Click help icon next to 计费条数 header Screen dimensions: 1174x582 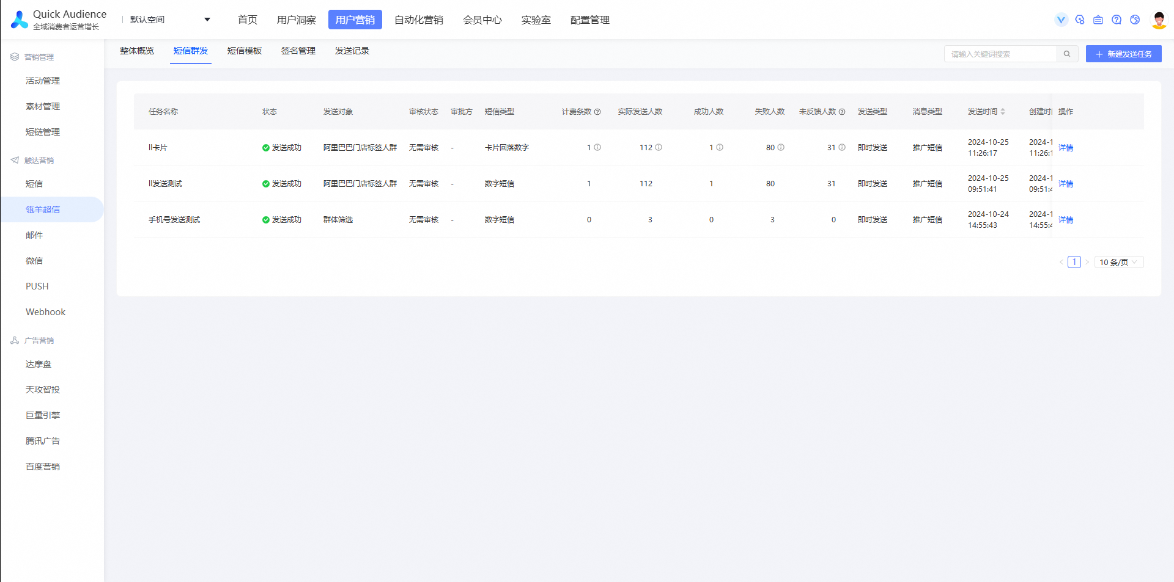pos(597,112)
